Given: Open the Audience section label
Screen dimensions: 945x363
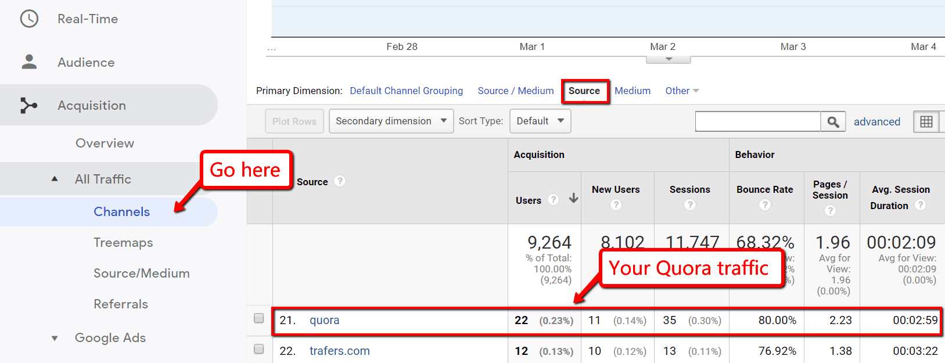Looking at the screenshot, I should coord(86,62).
